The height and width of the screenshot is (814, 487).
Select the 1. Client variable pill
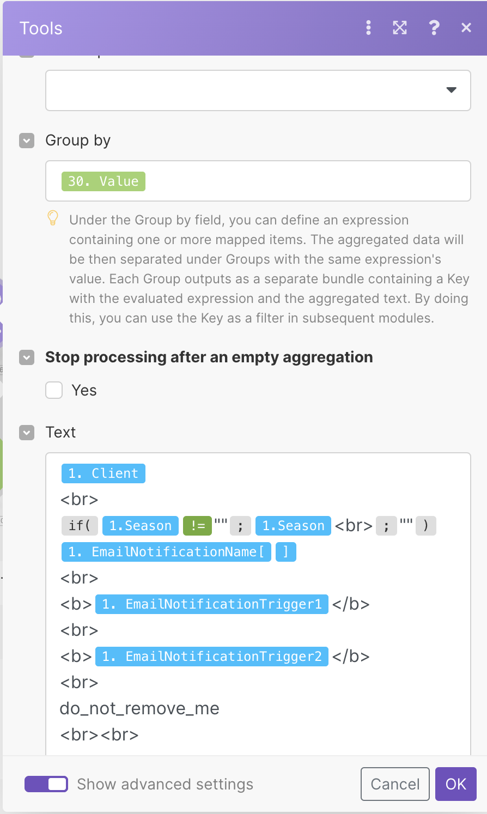104,473
